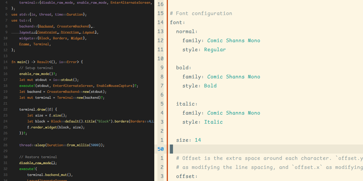Click the "Bold" style value
The width and height of the screenshot is (363, 181).
pos(210,86)
